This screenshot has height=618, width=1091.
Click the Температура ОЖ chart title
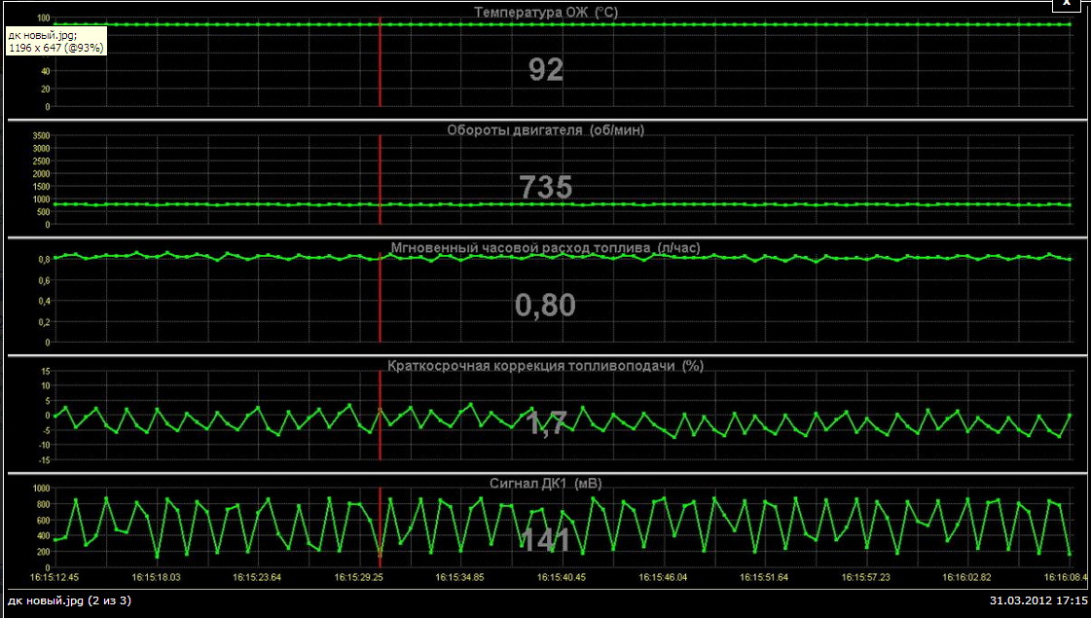546,12
